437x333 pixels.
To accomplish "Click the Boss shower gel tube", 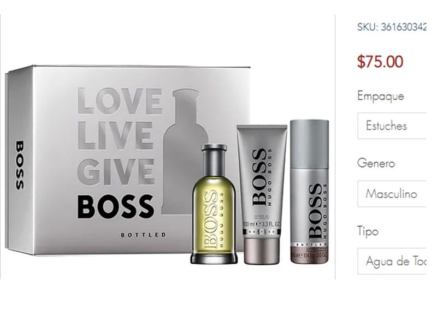I will point(262,194).
